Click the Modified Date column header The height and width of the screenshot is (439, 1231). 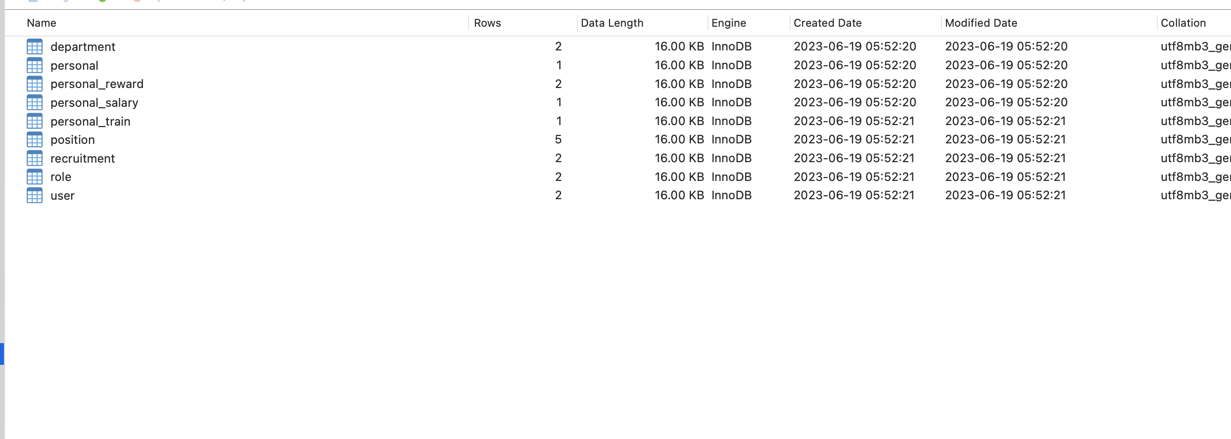[x=981, y=23]
